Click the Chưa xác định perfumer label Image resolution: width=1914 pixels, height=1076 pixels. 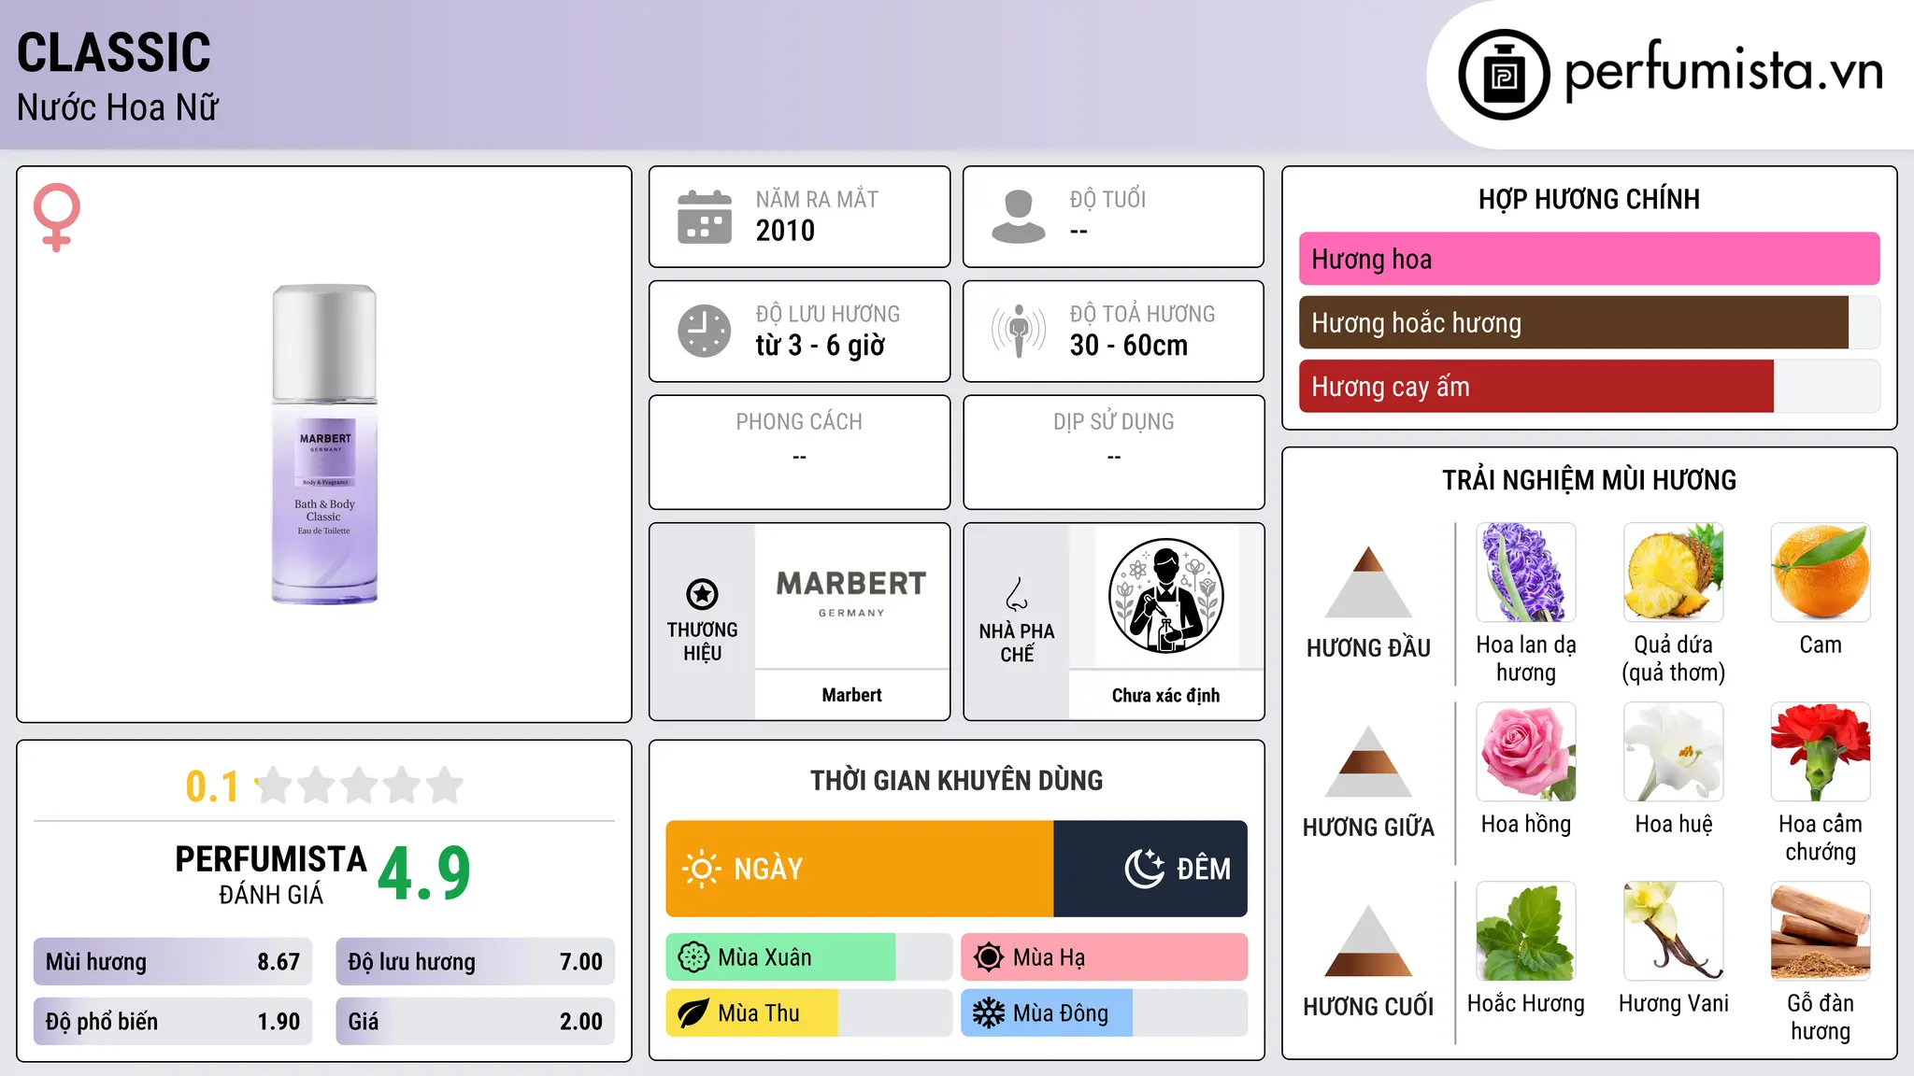pos(1165,695)
